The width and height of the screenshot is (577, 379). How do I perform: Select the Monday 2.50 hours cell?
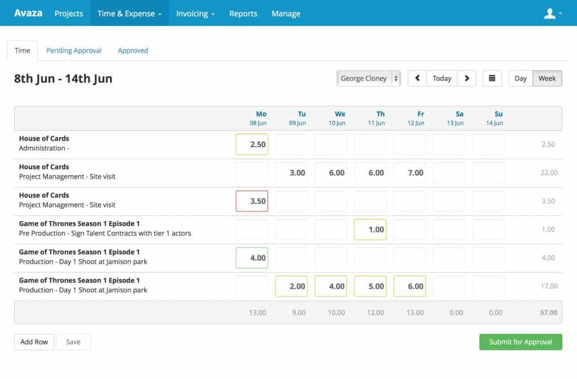252,144
